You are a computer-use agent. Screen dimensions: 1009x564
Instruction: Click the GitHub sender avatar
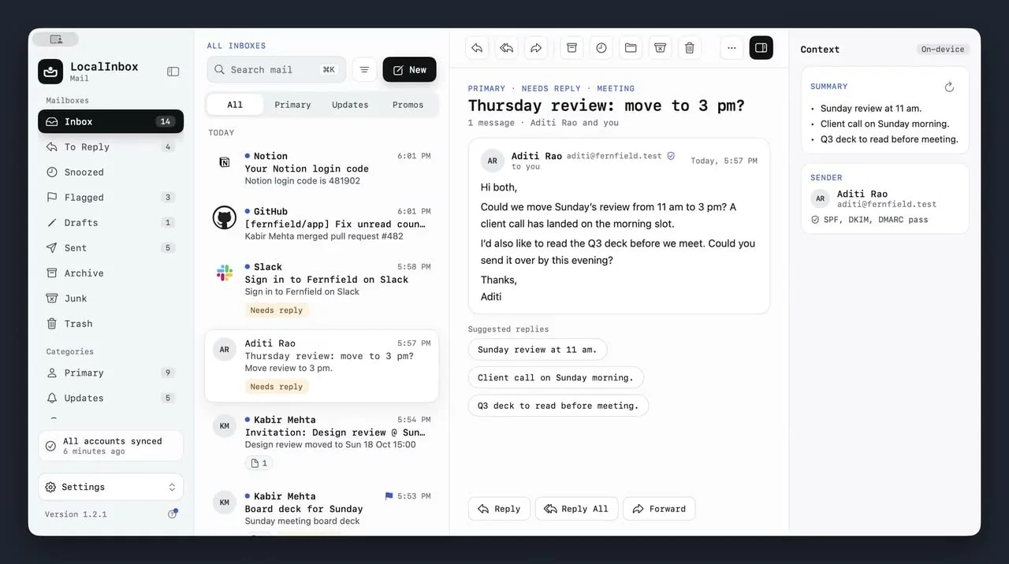pos(225,217)
